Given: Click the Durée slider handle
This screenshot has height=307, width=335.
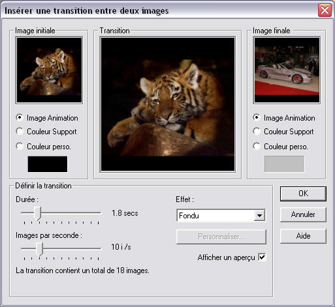Looking at the screenshot, I should click(38, 213).
